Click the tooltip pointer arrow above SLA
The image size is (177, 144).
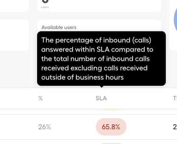pyautogui.click(x=102, y=87)
